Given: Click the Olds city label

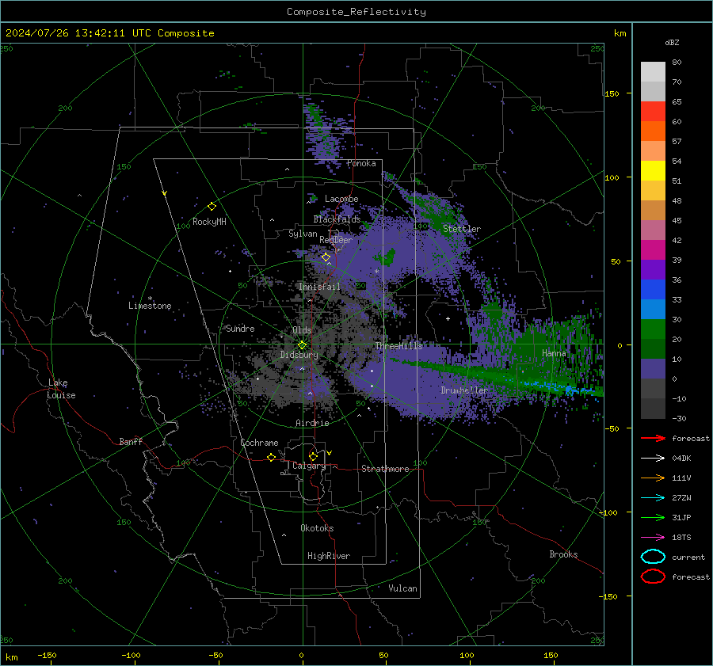Looking at the screenshot, I should coord(302,330).
